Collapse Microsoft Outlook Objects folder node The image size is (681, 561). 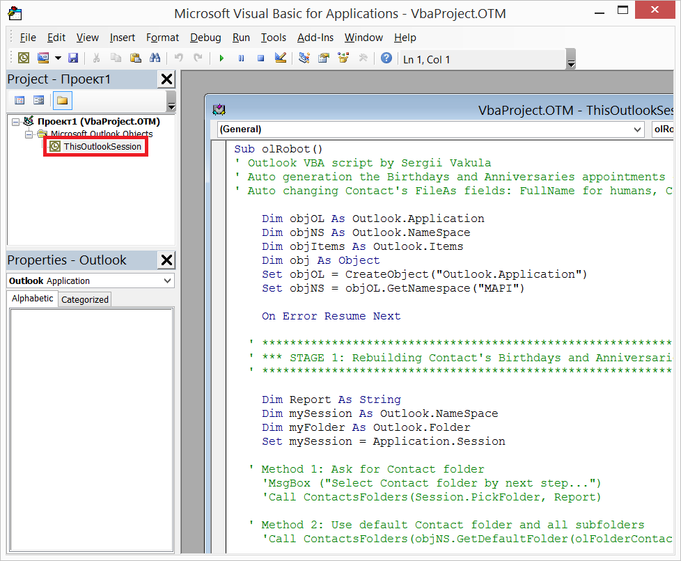[29, 134]
